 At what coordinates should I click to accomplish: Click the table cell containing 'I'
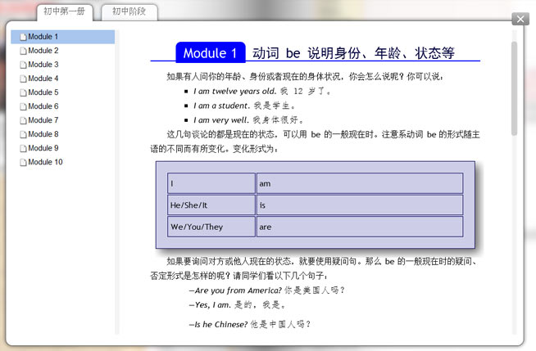pos(211,183)
